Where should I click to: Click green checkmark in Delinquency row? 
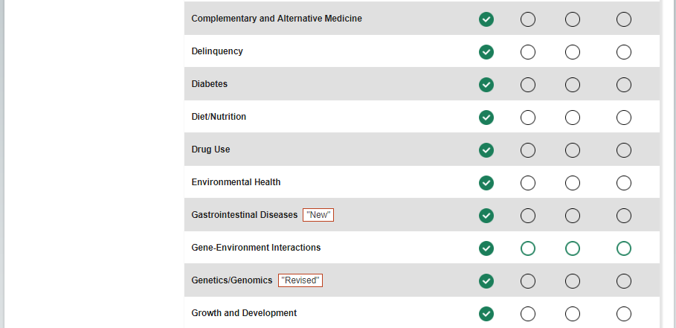(486, 52)
